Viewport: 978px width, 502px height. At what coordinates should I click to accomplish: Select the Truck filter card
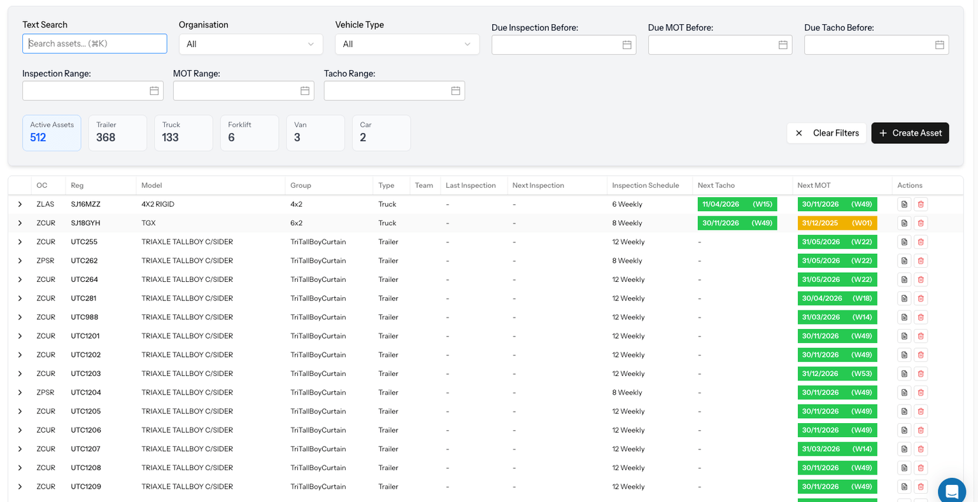[x=183, y=132]
